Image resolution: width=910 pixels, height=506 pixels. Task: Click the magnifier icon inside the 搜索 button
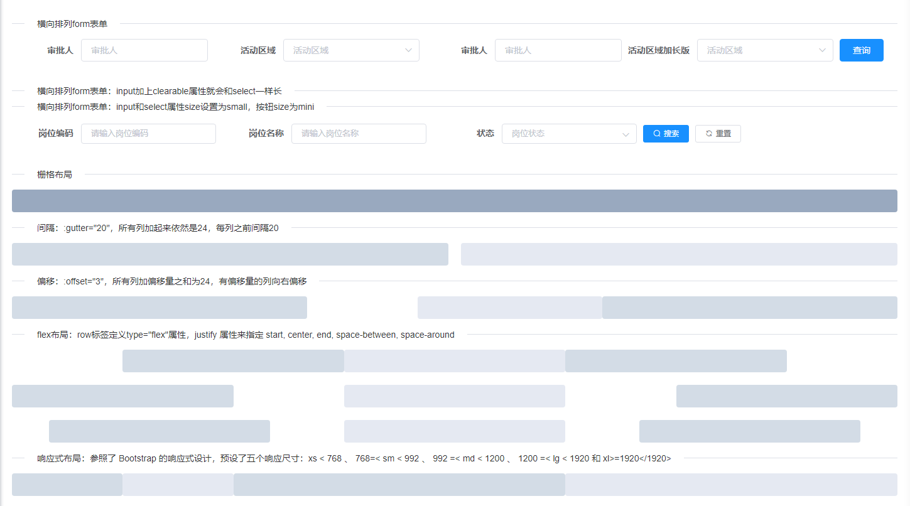(655, 133)
